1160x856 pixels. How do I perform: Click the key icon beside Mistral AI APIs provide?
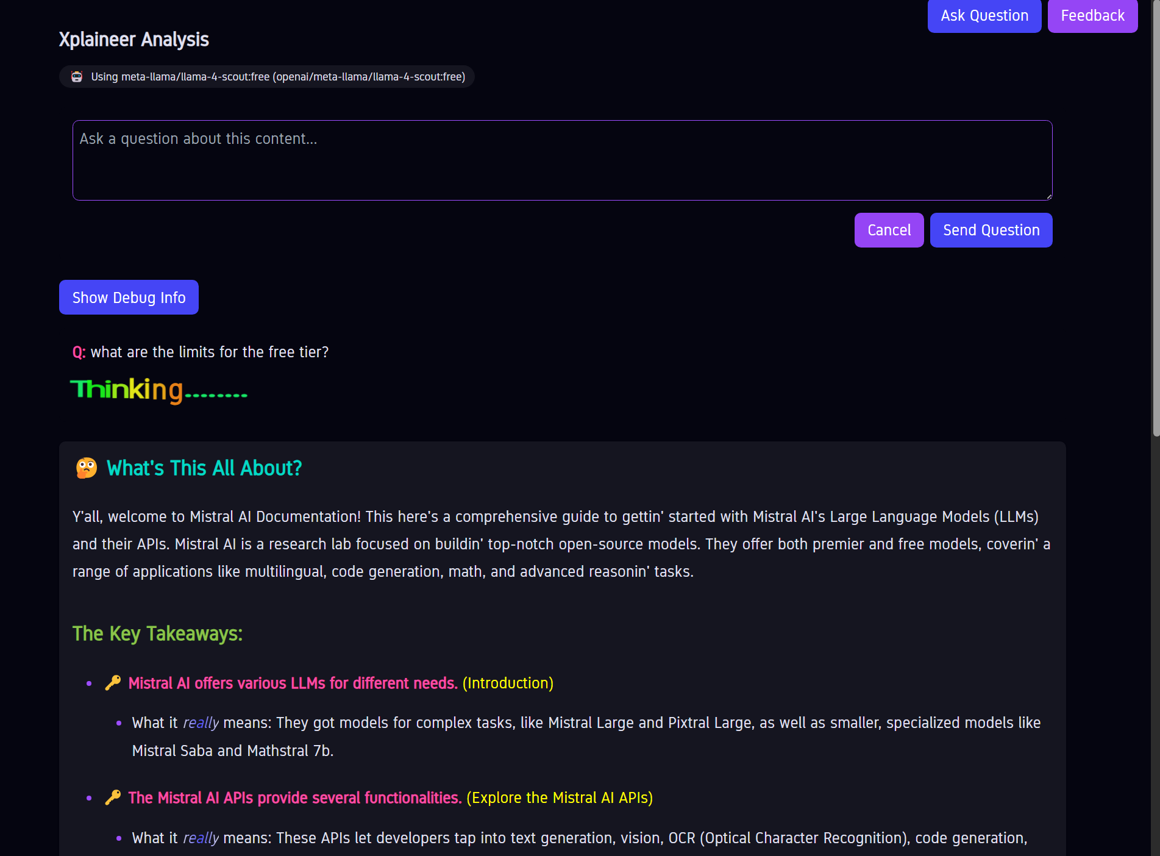pyautogui.click(x=113, y=797)
